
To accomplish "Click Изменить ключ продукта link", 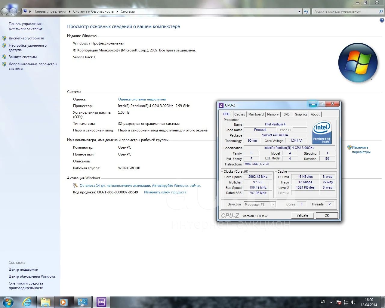I will (x=165, y=192).
